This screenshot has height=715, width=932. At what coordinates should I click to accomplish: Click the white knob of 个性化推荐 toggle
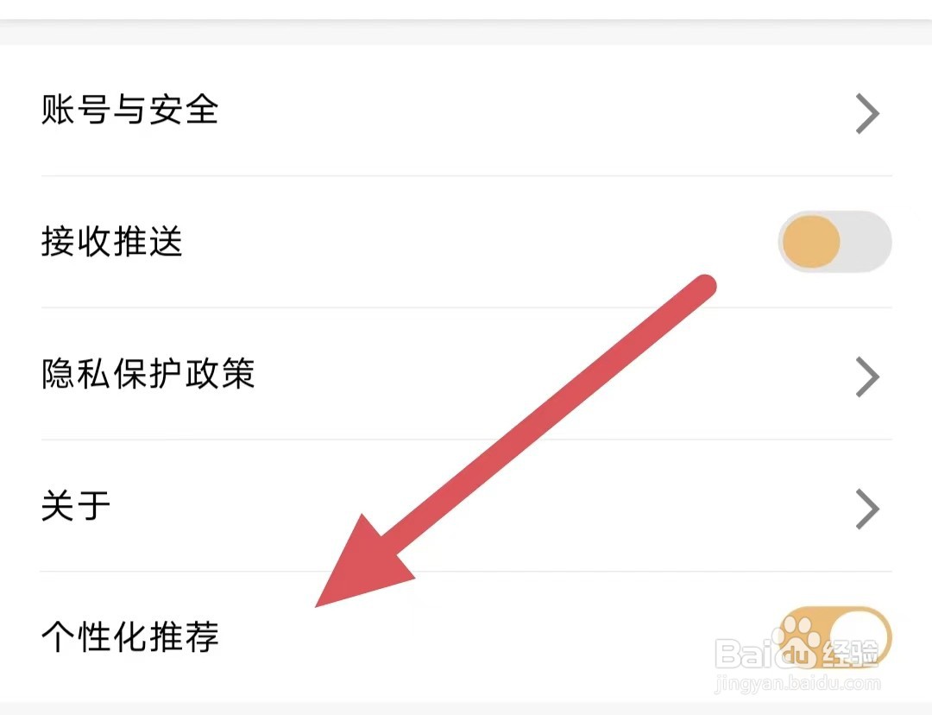[860, 636]
